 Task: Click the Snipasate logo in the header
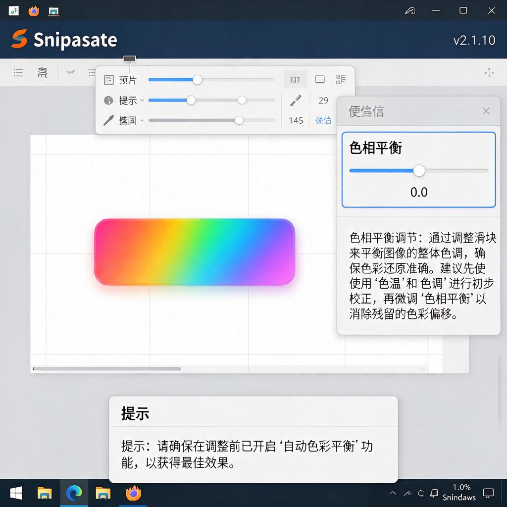click(19, 39)
